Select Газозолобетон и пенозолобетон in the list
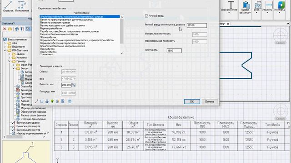This screenshot has height=163, width=291. click(x=59, y=34)
